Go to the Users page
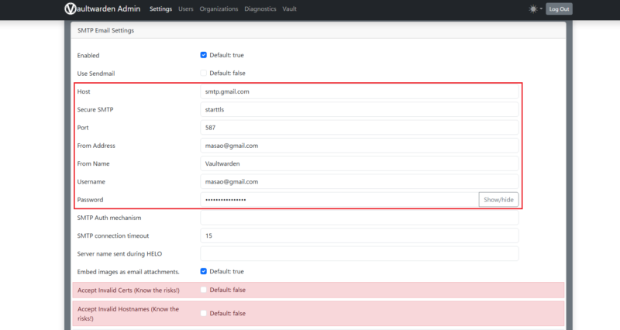This screenshot has height=330, width=620. click(x=185, y=9)
